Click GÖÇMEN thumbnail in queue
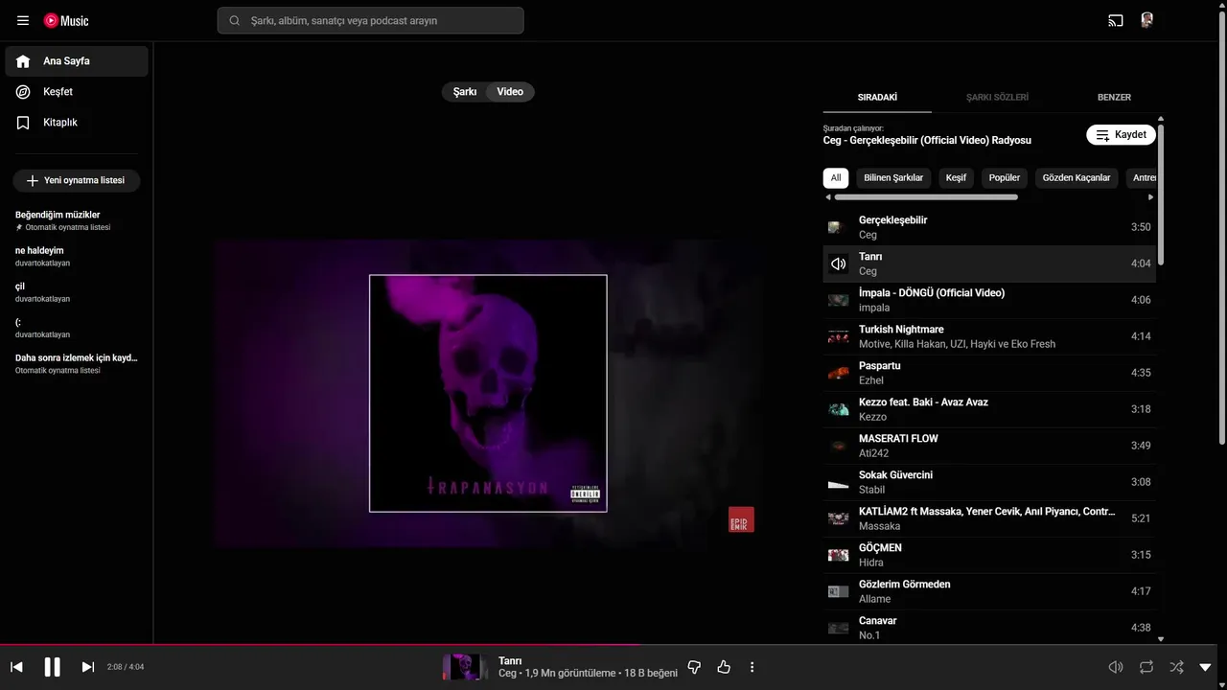This screenshot has height=690, width=1227. [x=839, y=555]
